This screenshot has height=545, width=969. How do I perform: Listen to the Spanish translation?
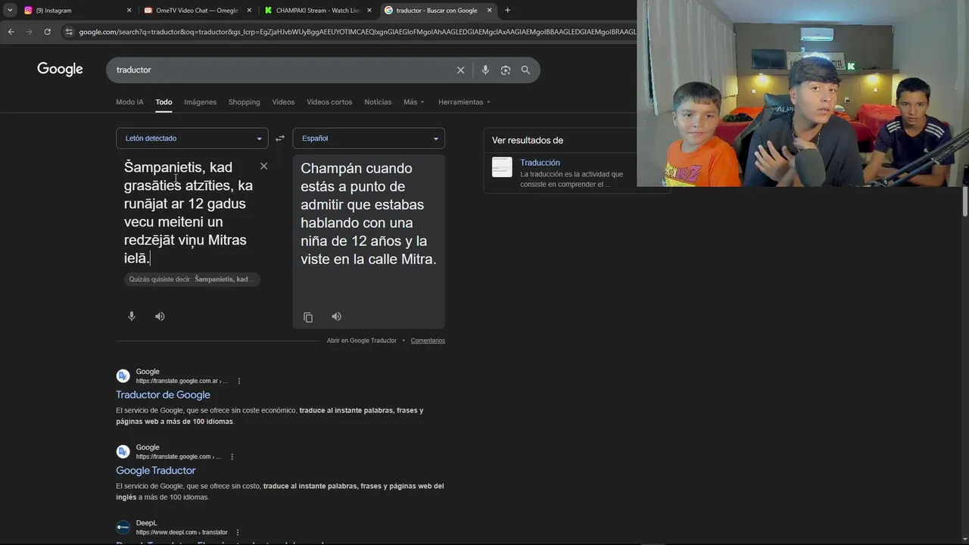click(336, 316)
